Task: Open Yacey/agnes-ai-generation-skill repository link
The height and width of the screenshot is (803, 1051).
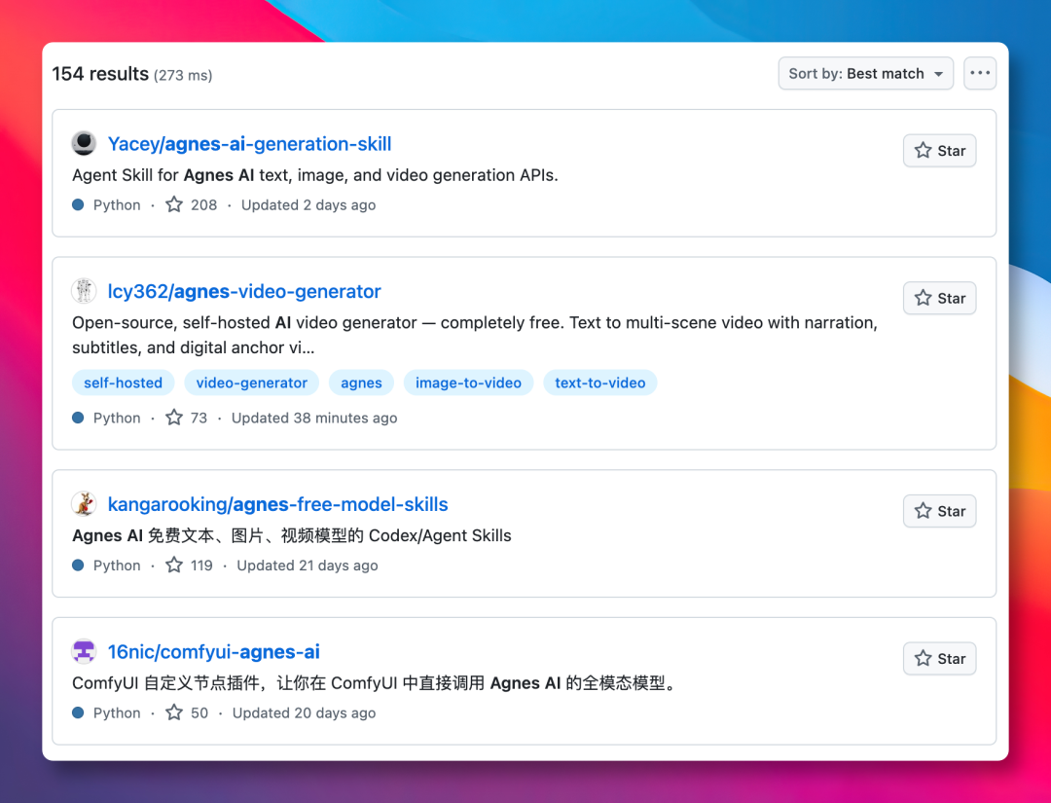Action: coord(249,144)
